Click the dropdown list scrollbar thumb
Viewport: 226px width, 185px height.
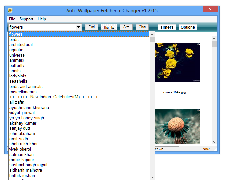[x=152, y=40]
